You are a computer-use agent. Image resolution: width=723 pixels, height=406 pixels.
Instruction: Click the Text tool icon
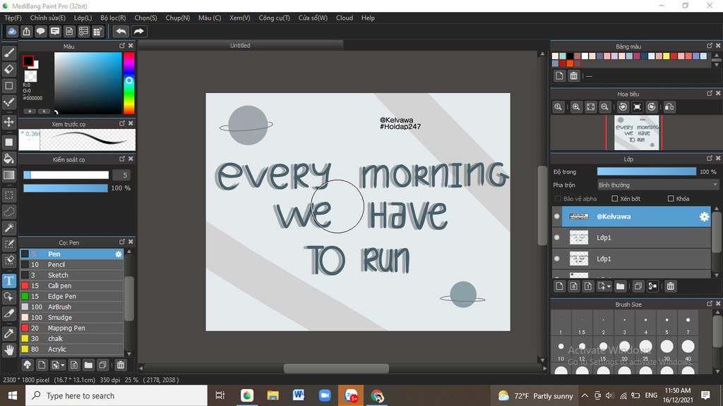(x=8, y=281)
